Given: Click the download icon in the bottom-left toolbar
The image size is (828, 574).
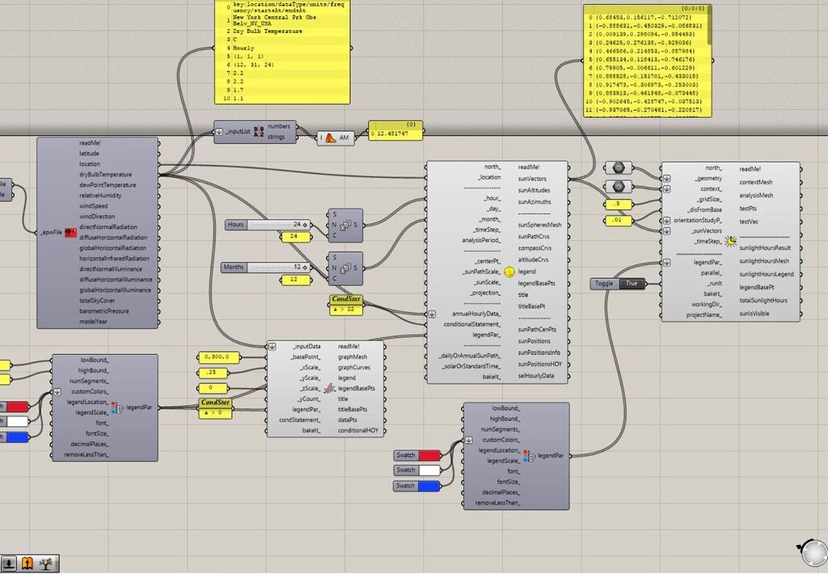Looking at the screenshot, I should (x=9, y=562).
